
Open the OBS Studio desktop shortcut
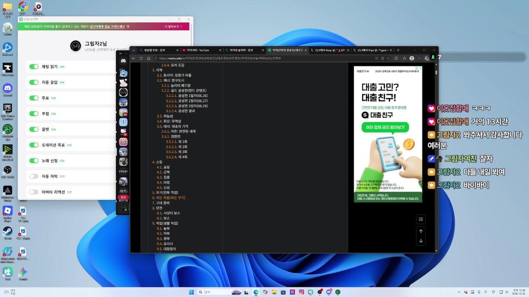[x=7, y=172]
